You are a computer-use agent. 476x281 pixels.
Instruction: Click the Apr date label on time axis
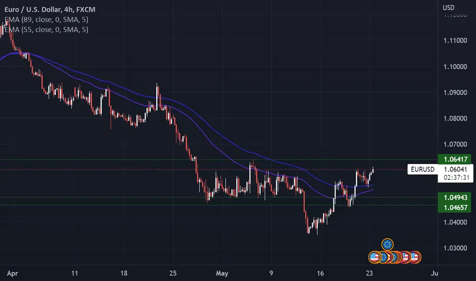click(12, 273)
